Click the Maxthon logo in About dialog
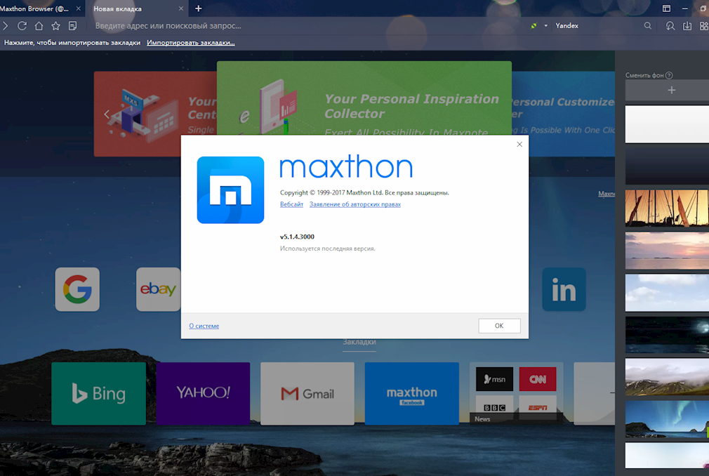 pos(231,190)
